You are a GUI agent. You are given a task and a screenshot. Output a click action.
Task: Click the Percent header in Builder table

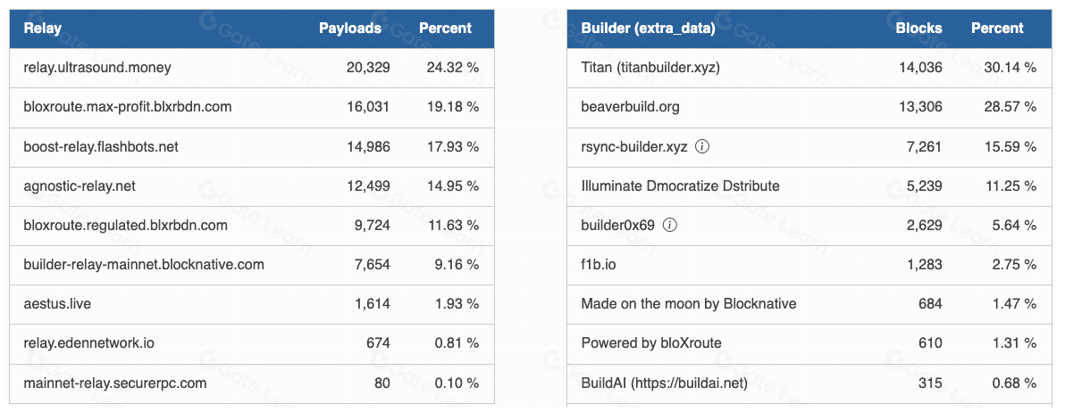click(997, 29)
